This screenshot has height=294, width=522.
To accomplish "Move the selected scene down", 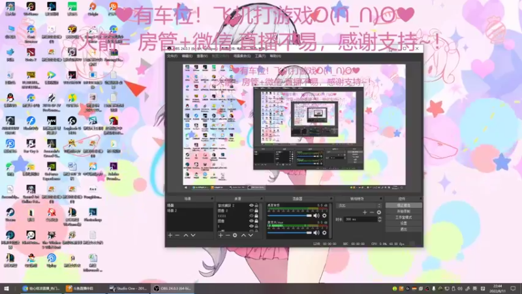I will [x=192, y=235].
